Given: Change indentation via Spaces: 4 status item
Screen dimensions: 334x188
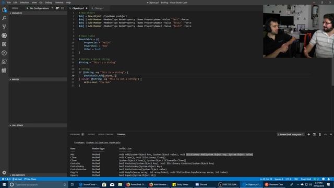Looking at the screenshot, I should click(x=279, y=179).
